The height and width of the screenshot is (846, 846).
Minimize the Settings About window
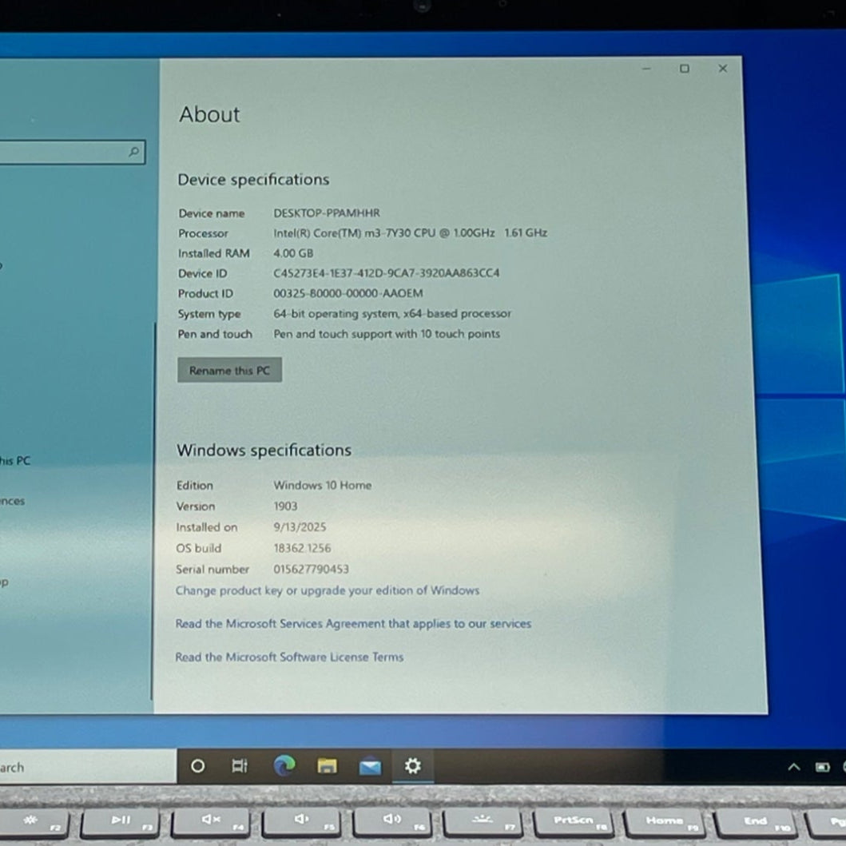click(x=646, y=69)
